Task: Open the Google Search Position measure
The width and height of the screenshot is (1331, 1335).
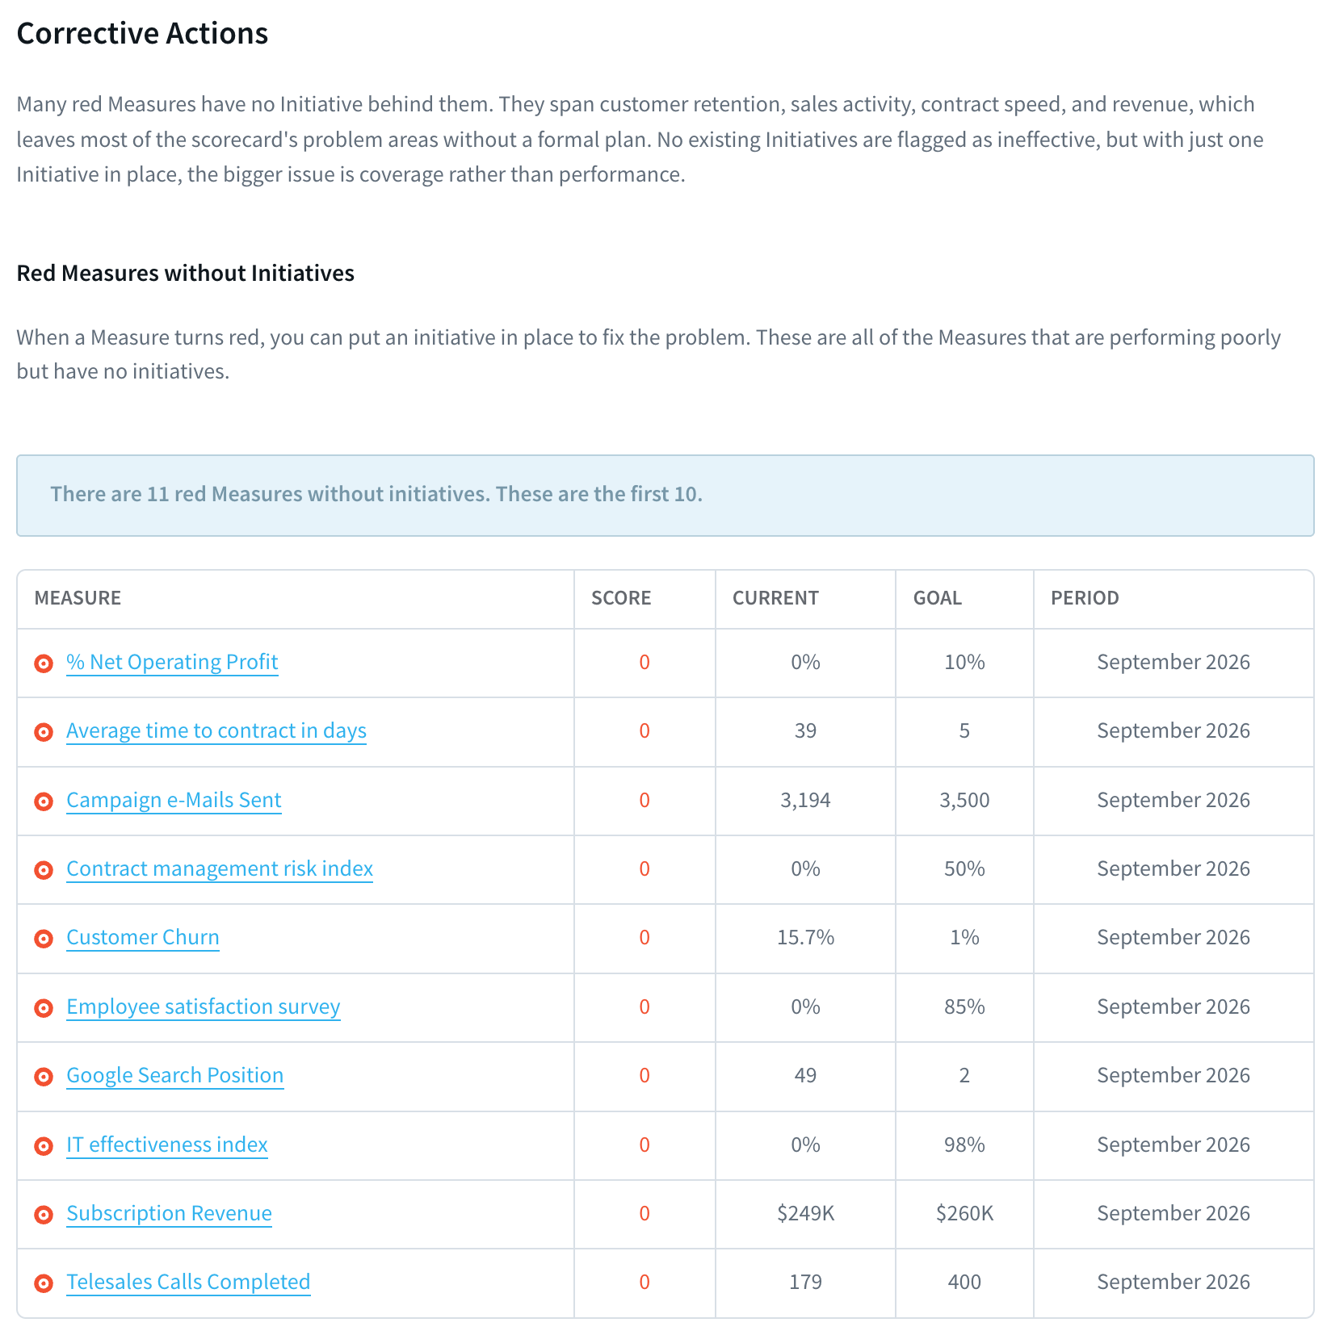Action: (175, 1075)
